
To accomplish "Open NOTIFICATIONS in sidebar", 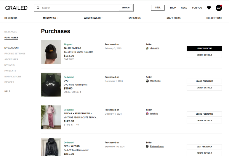I will click(13, 77).
